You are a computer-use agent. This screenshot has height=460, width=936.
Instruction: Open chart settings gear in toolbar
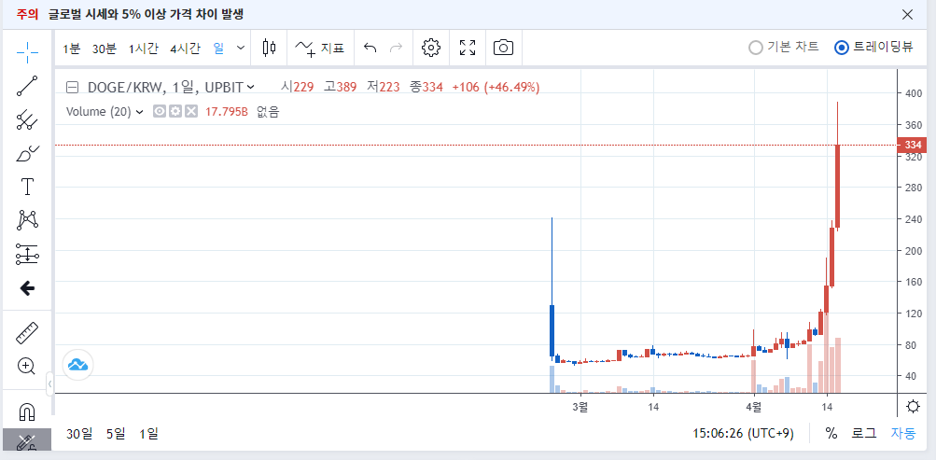click(430, 48)
